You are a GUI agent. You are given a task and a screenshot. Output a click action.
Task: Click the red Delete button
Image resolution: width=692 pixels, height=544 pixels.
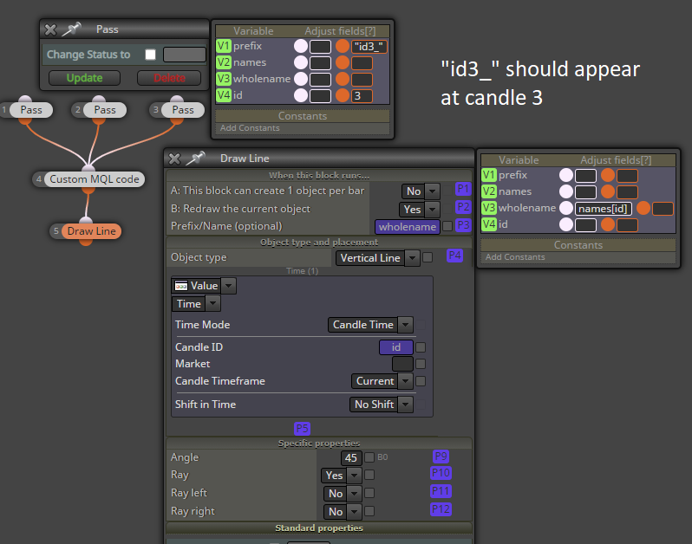pyautogui.click(x=169, y=78)
